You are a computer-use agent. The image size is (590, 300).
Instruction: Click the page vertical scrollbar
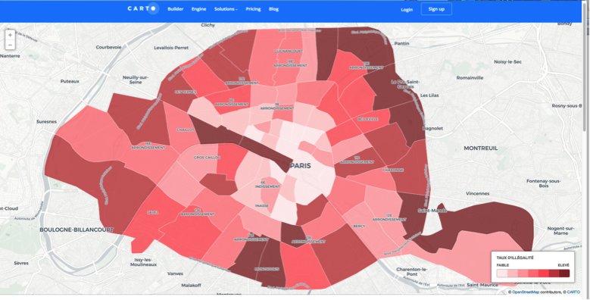pos(587,75)
